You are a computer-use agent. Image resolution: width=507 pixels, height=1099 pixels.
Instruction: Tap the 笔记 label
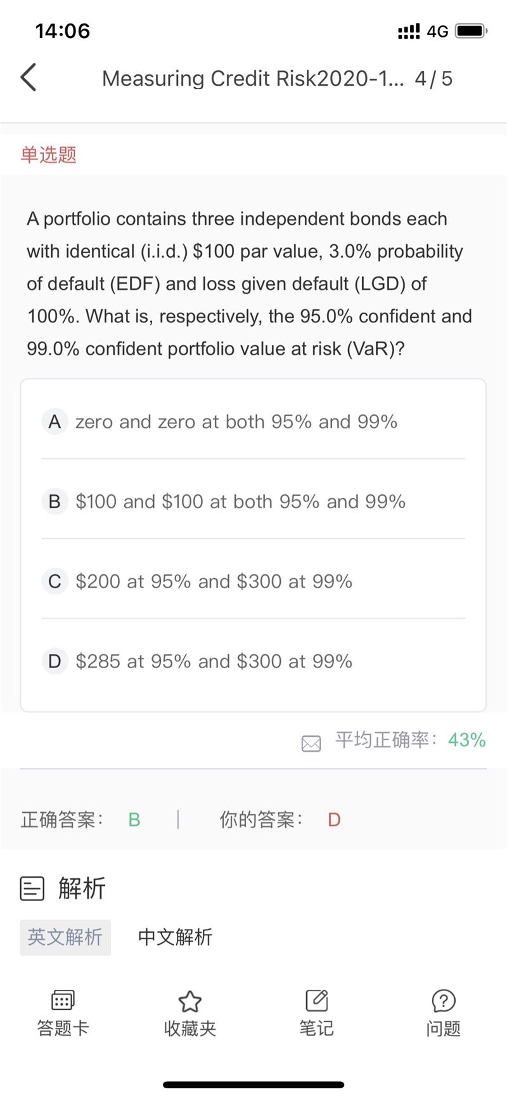pos(316,1028)
